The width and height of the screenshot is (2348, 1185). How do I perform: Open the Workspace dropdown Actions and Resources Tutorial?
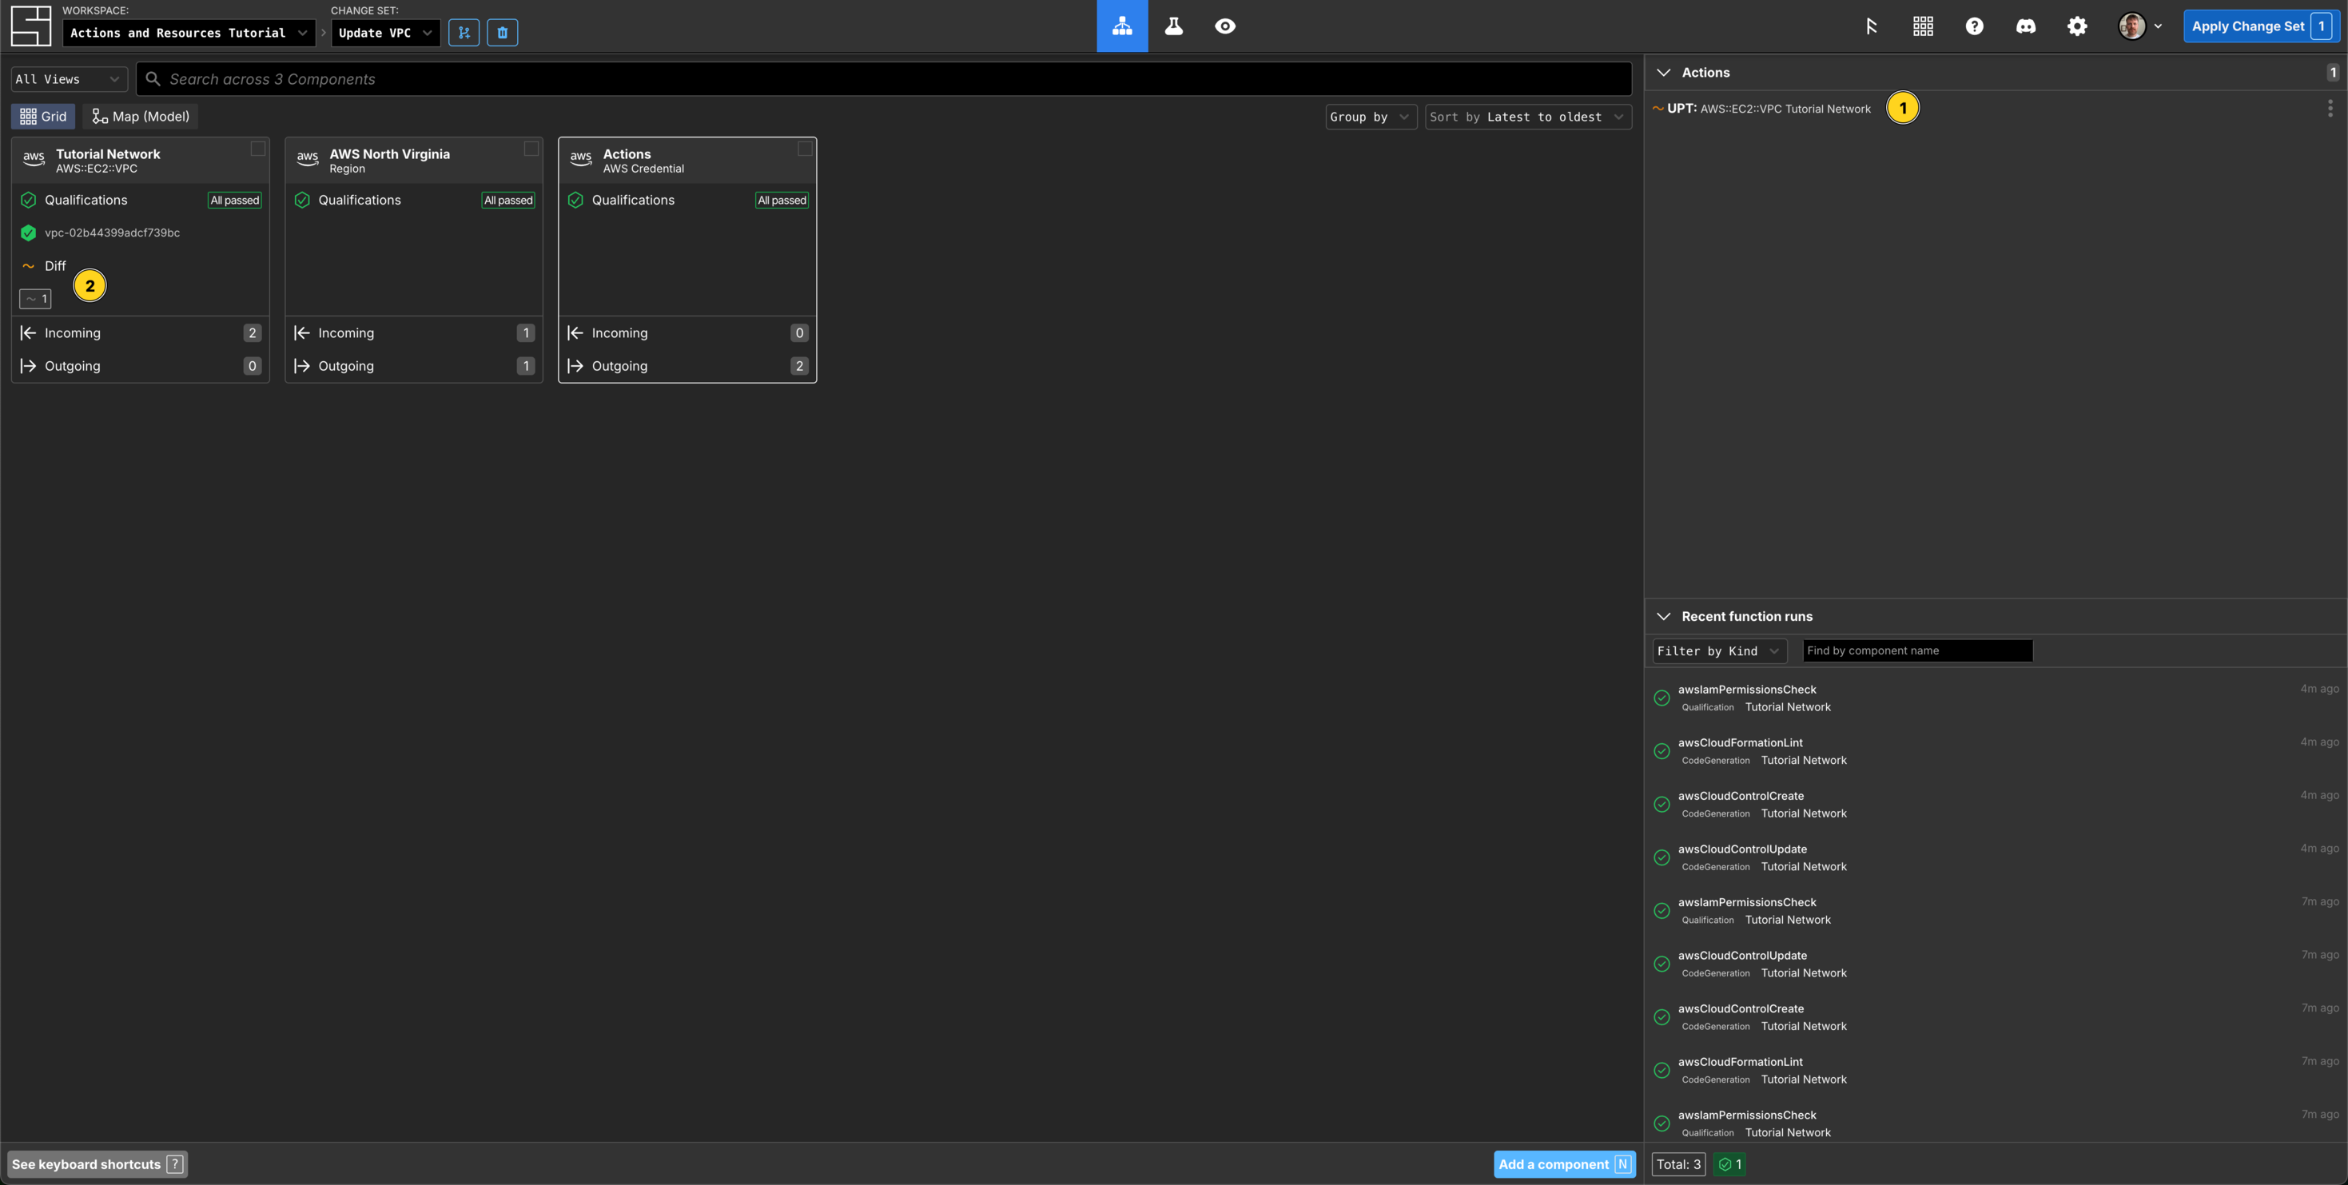coord(189,33)
